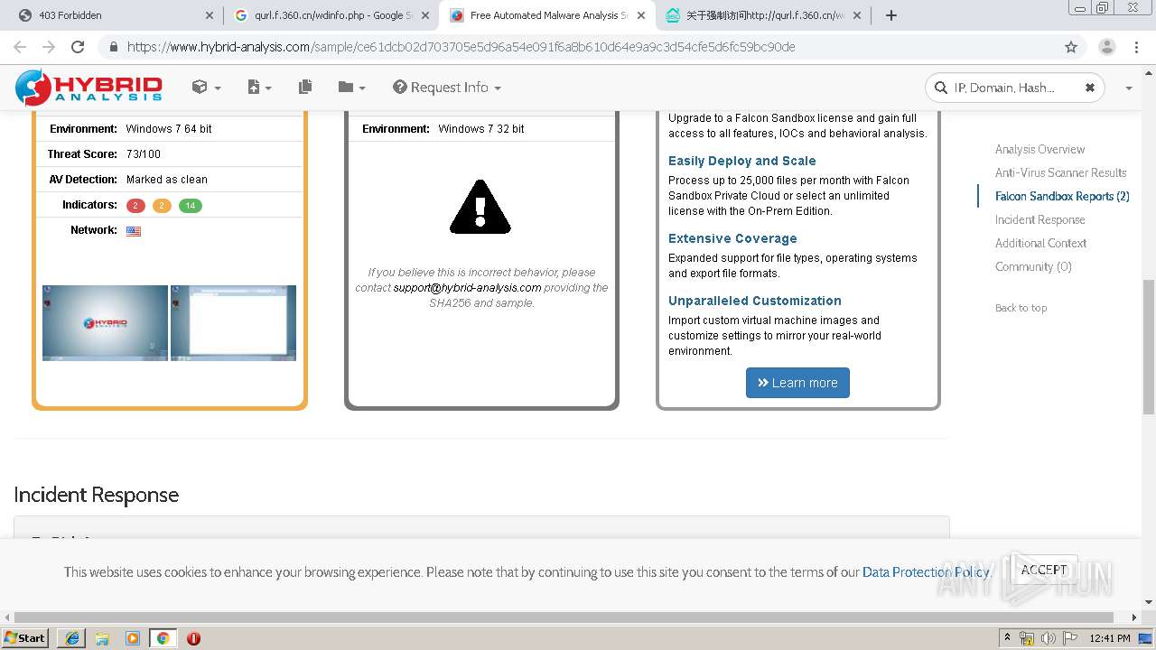Click Back to top link
This screenshot has height=650, width=1156.
1021,308
